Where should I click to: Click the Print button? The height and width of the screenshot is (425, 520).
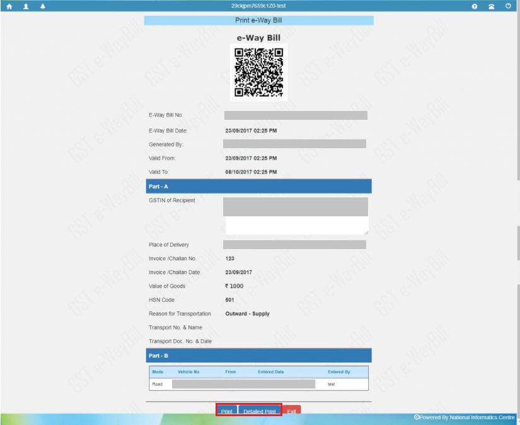(226, 410)
